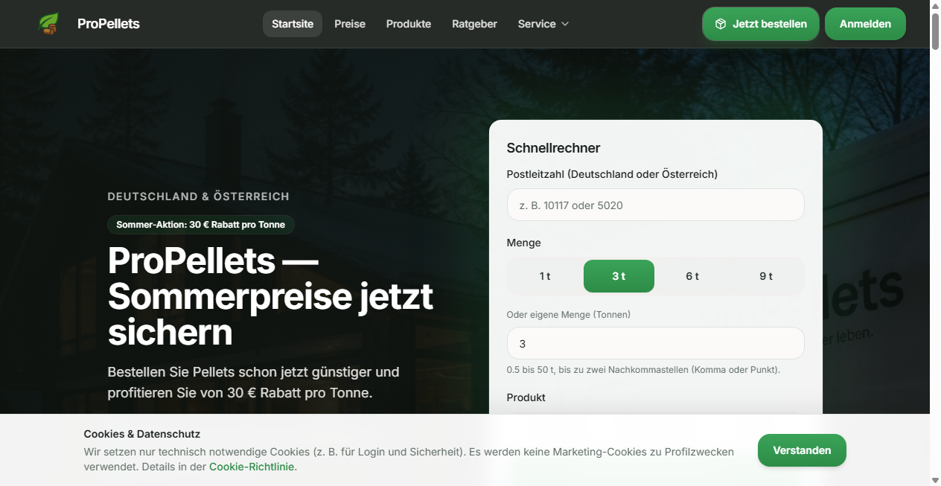Open the ProPellets brand name link

tap(109, 24)
